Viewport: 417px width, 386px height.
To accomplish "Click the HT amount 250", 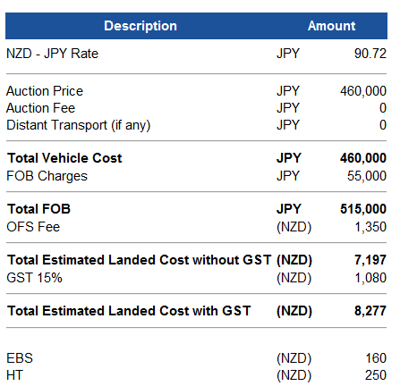I will tap(376, 375).
